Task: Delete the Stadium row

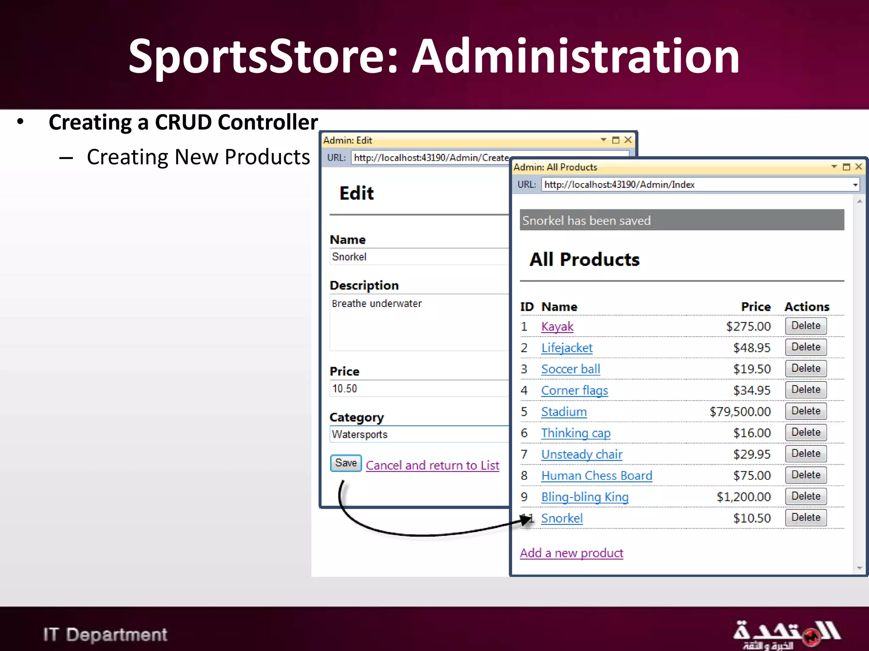Action: click(806, 411)
